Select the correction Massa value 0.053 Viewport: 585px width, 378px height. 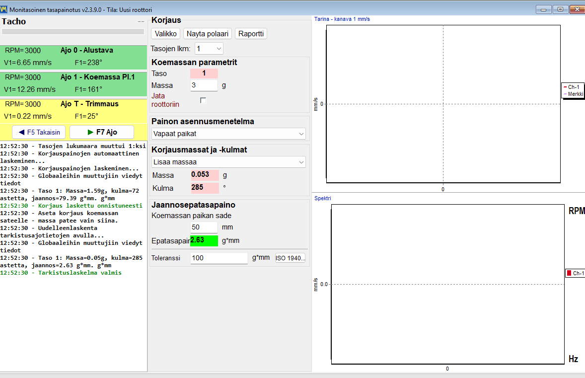(205, 175)
